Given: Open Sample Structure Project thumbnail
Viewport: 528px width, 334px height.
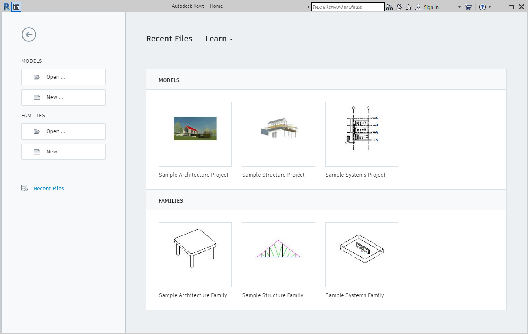Looking at the screenshot, I should pyautogui.click(x=278, y=134).
